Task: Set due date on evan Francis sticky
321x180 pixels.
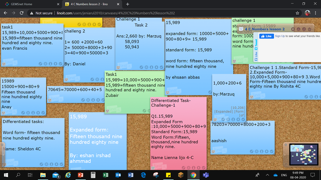Action: tap(46, 64)
